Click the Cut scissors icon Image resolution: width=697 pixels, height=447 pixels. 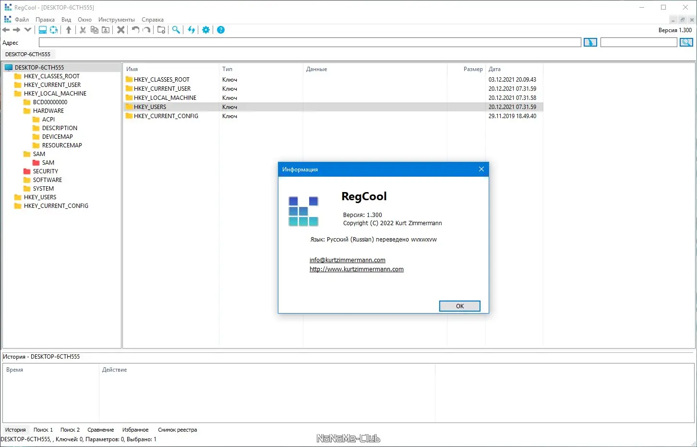tap(83, 30)
